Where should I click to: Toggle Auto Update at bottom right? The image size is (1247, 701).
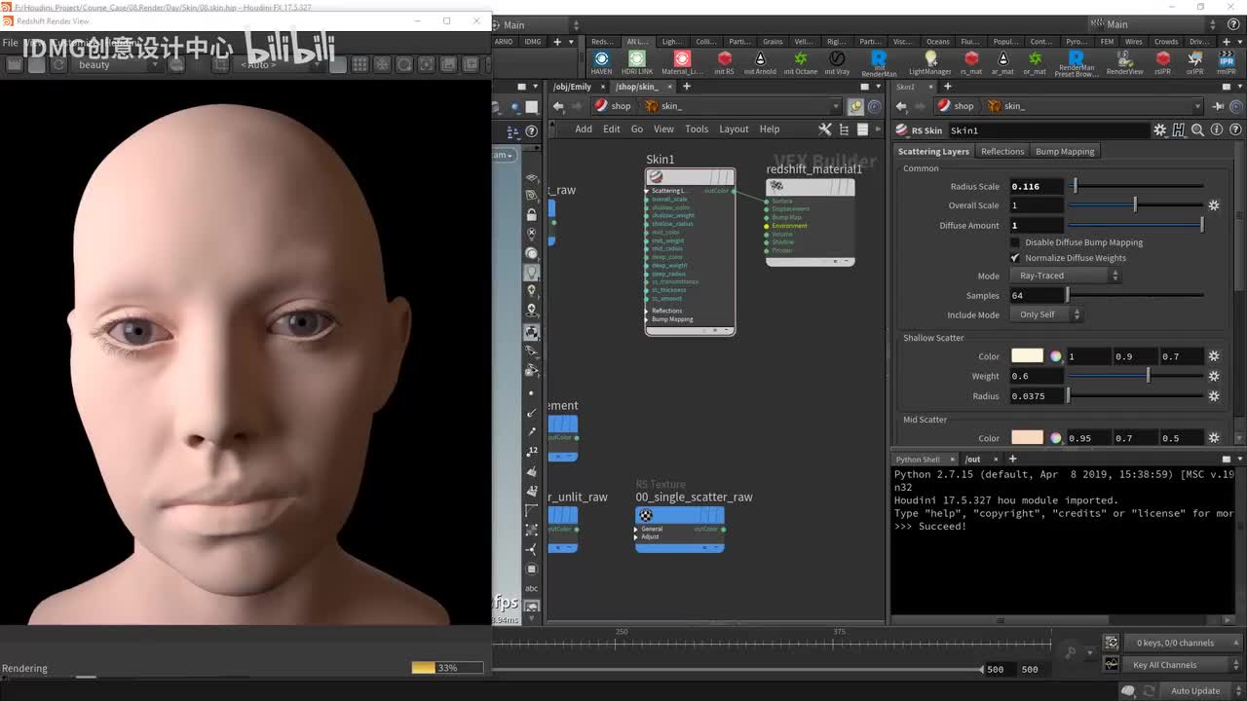(x=1194, y=691)
